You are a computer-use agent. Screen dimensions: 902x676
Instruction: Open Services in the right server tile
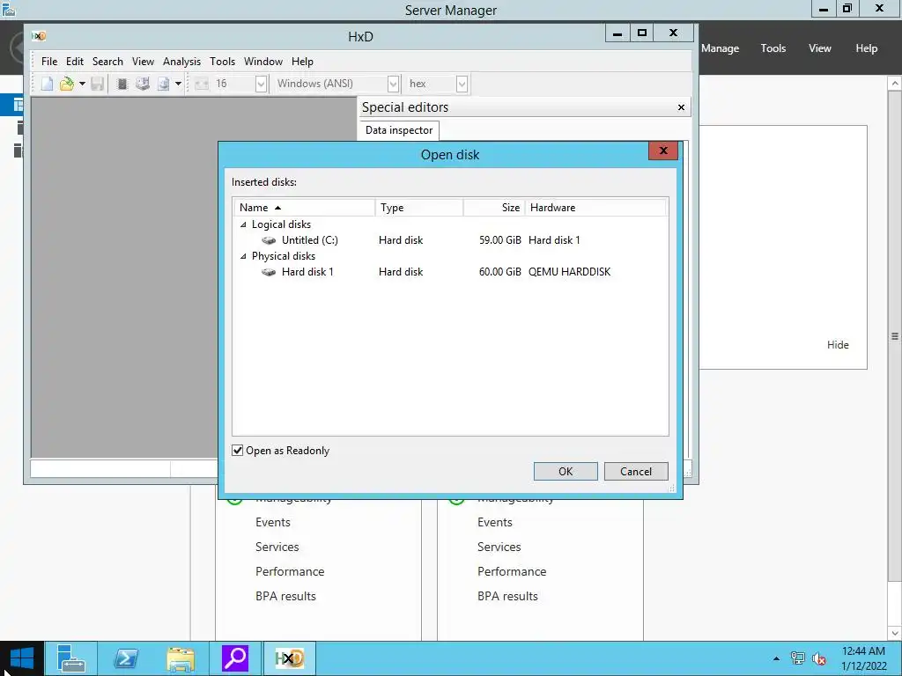499,547
